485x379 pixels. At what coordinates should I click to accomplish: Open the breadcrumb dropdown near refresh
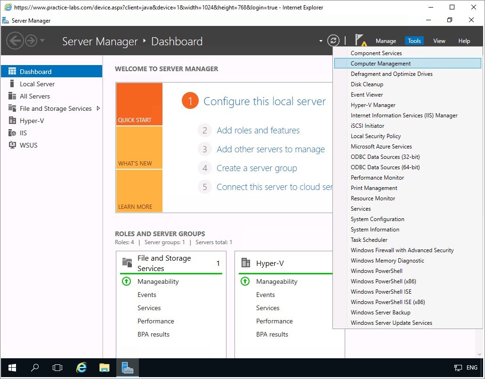(x=321, y=41)
